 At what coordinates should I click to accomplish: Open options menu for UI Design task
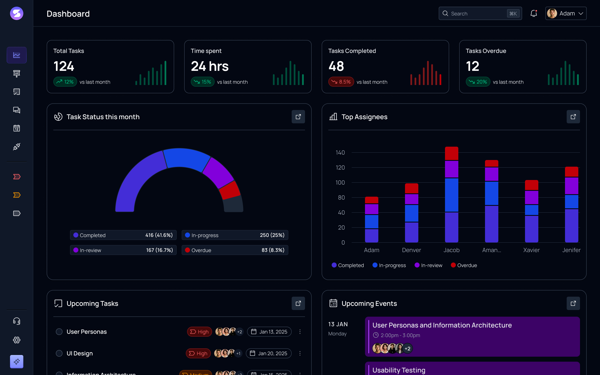point(300,353)
